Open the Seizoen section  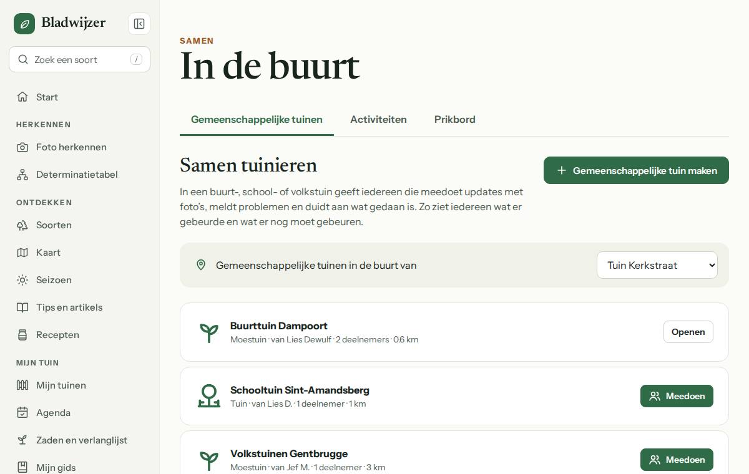(x=79, y=280)
